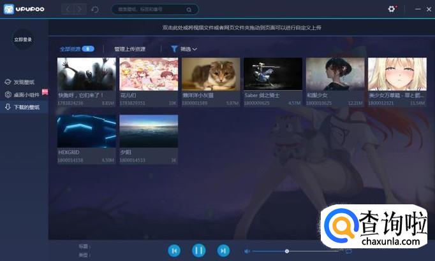Select the lazy gray cat wallpaper thumbnail
The image size is (435, 261).
tap(211, 74)
